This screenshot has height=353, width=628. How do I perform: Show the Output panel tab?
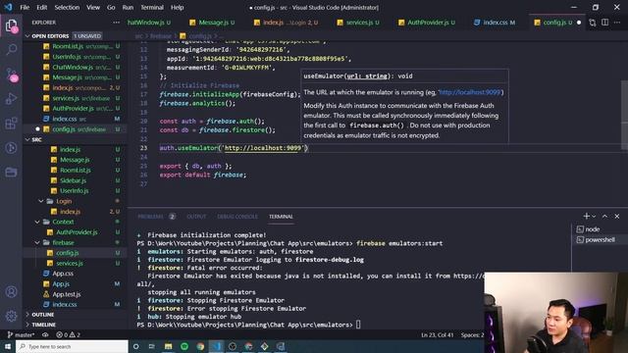tap(196, 217)
